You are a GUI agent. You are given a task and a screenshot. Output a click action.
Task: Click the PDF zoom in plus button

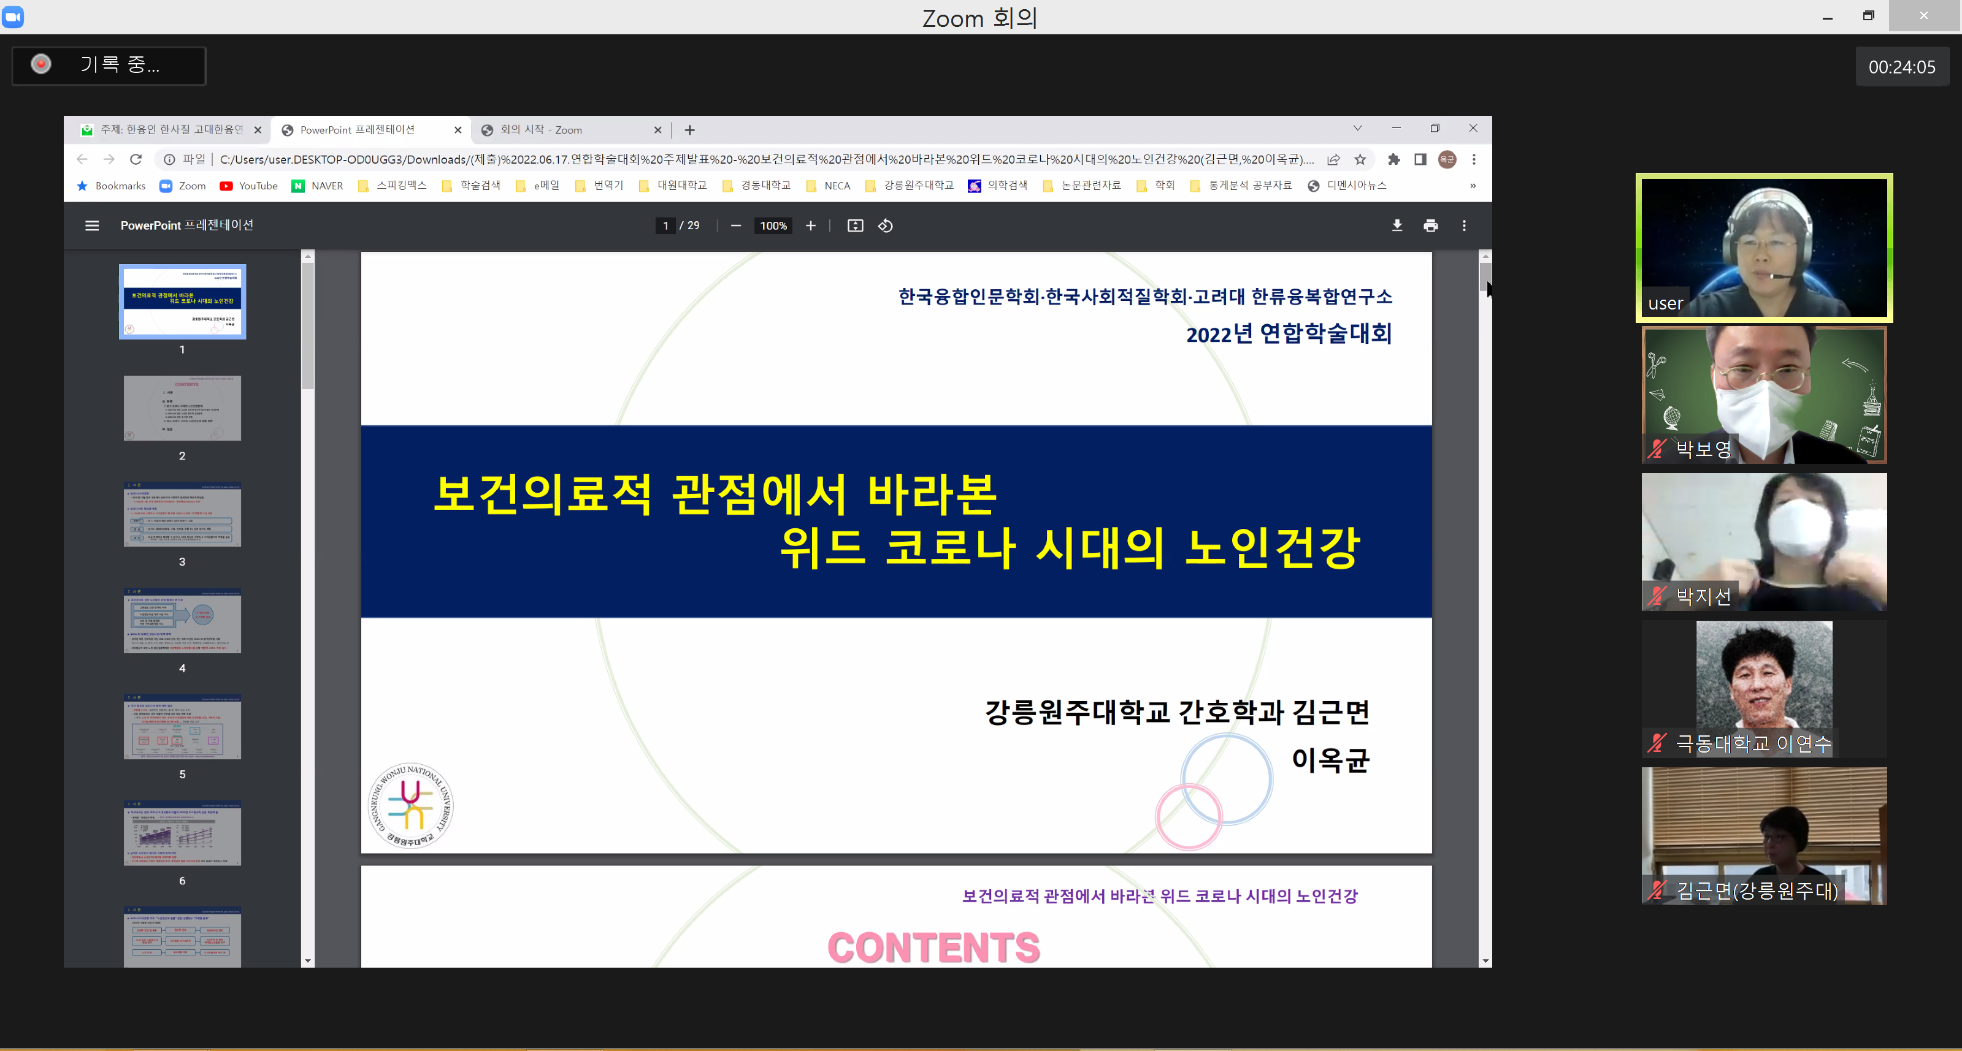810,226
